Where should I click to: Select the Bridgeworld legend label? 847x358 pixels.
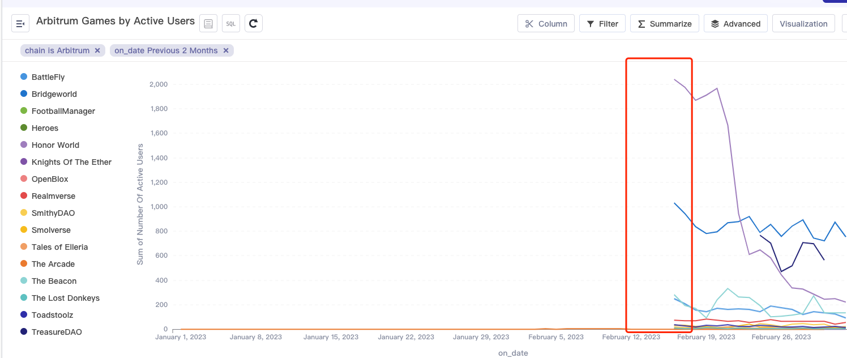pyautogui.click(x=54, y=93)
